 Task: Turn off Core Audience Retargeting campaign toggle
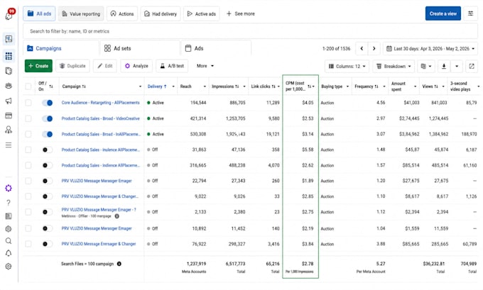(x=48, y=103)
